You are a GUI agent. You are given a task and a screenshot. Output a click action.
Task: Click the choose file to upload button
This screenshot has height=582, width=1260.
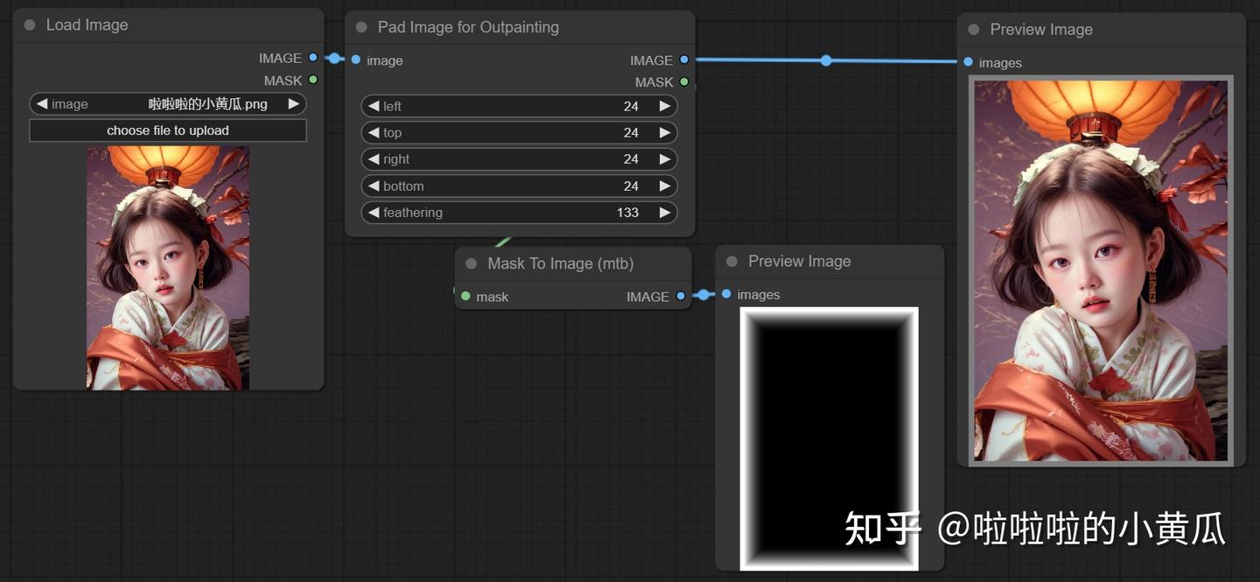click(168, 130)
